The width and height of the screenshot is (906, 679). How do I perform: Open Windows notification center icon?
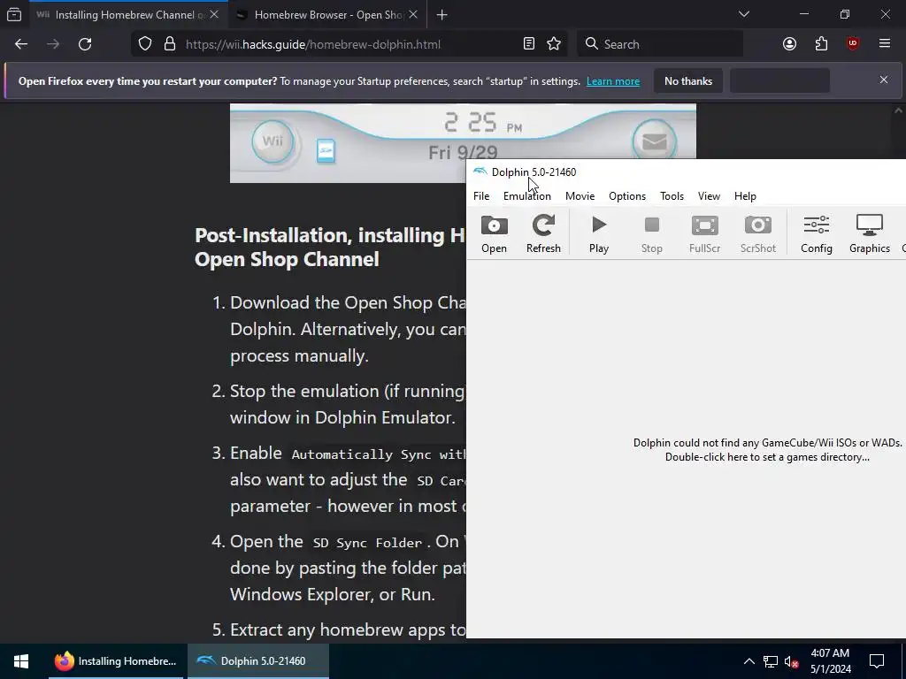[877, 661]
